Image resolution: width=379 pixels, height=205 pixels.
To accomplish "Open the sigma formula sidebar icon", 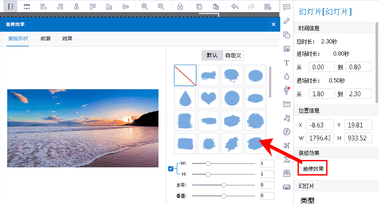I will click(287, 159).
